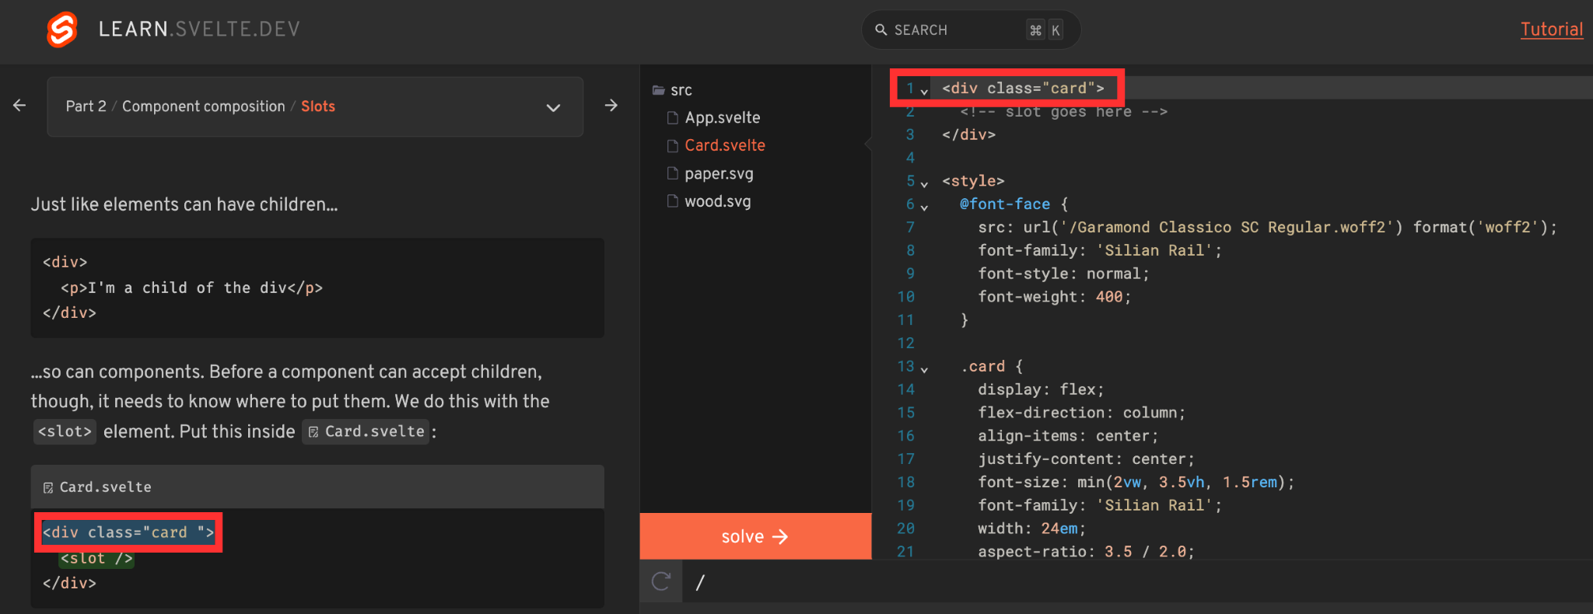Screen dimensions: 1593x614
Task: Select the Slots breadcrumb label
Action: [x=318, y=106]
